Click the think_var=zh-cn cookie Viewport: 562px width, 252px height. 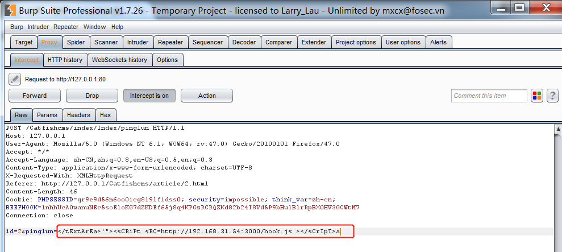point(303,199)
